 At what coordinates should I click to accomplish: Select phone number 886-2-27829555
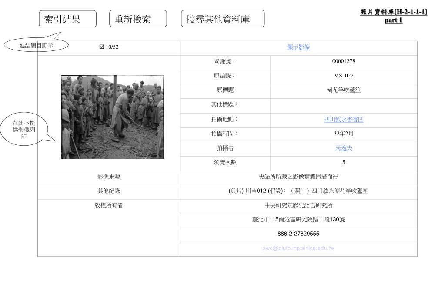(x=298, y=234)
